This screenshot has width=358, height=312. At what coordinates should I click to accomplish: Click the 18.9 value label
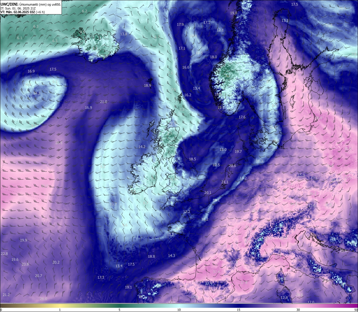coord(147,86)
